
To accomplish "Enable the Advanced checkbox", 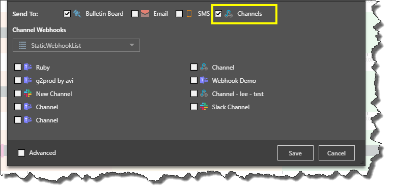I will click(x=21, y=153).
